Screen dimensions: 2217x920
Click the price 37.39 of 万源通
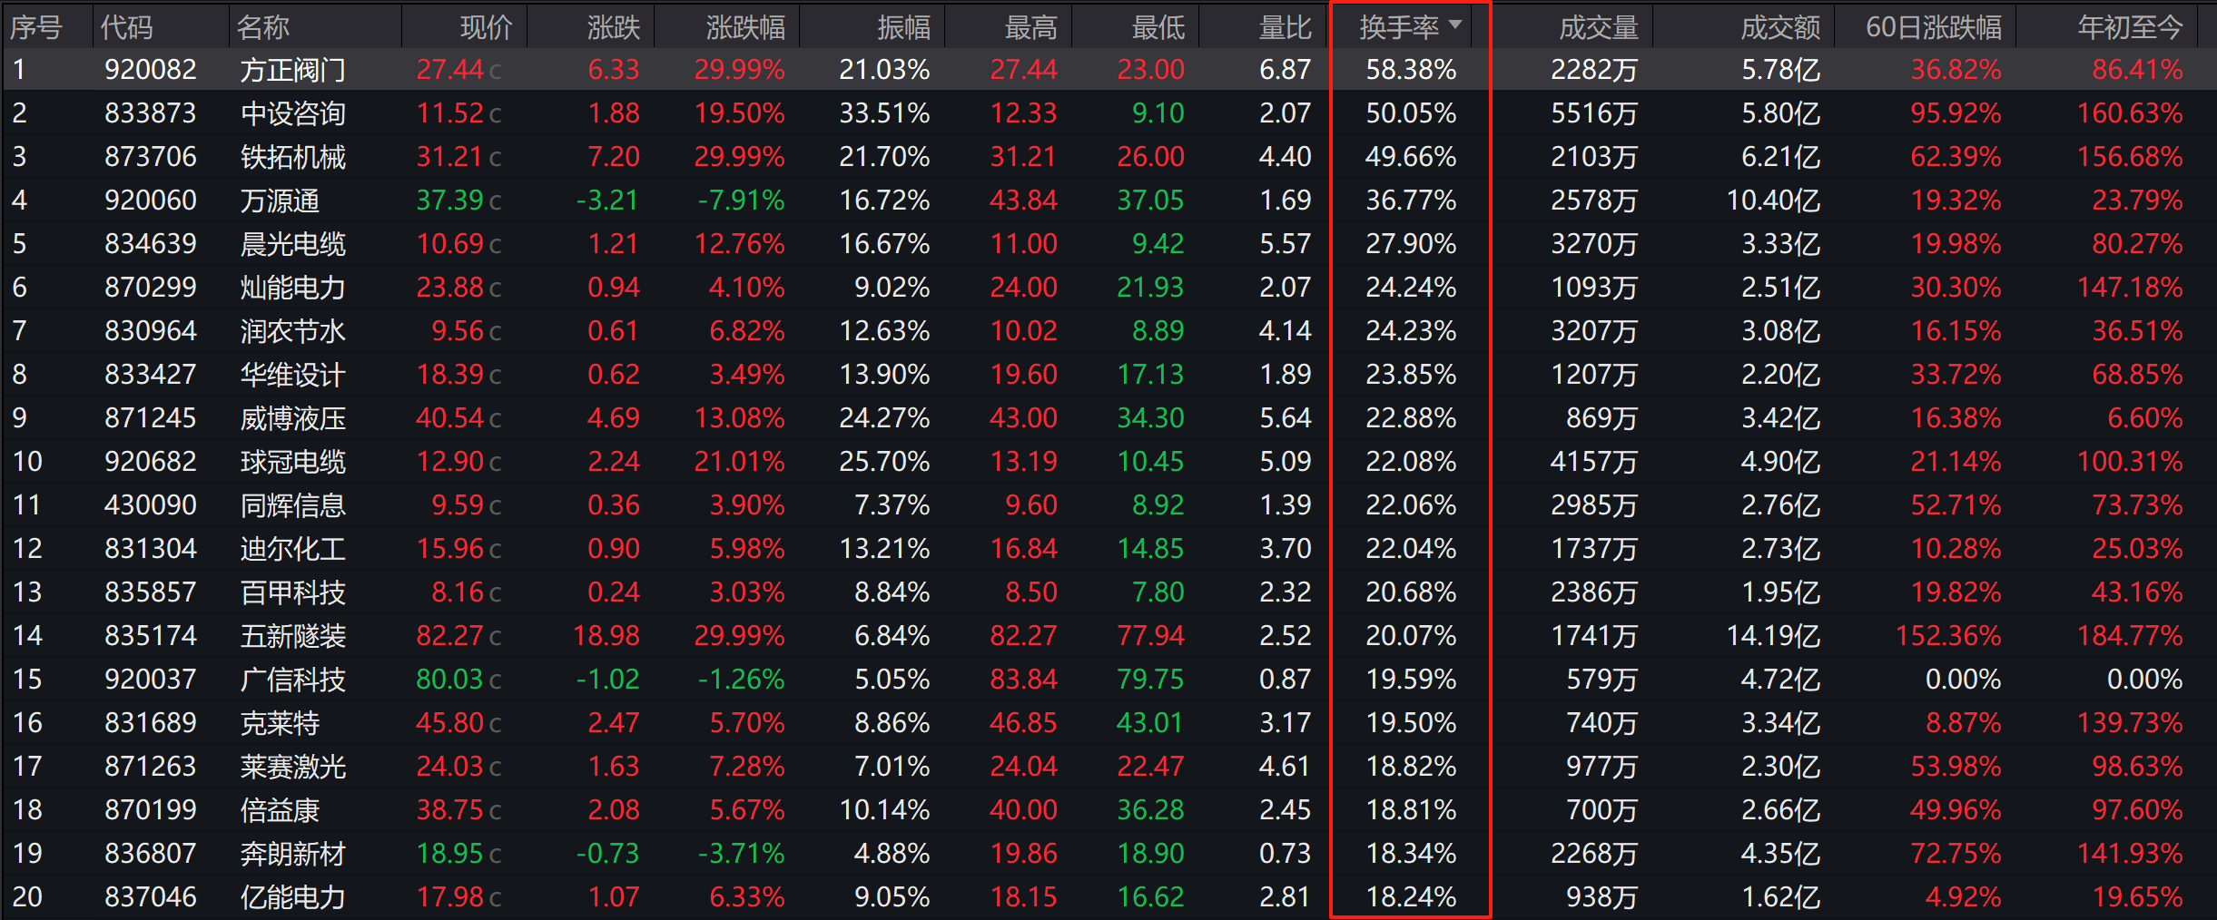point(450,201)
